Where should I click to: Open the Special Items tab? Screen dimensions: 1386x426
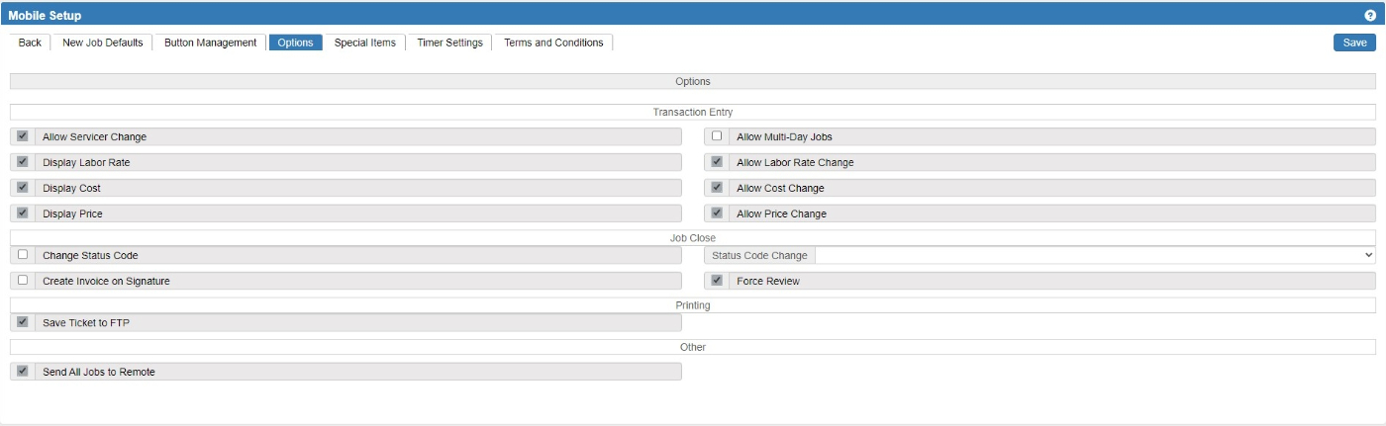click(x=364, y=43)
